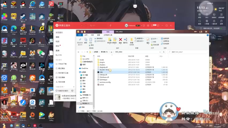Screen dimensions: 228x128
Task: Click the File tab in Explorer
Action: pos(80,35)
